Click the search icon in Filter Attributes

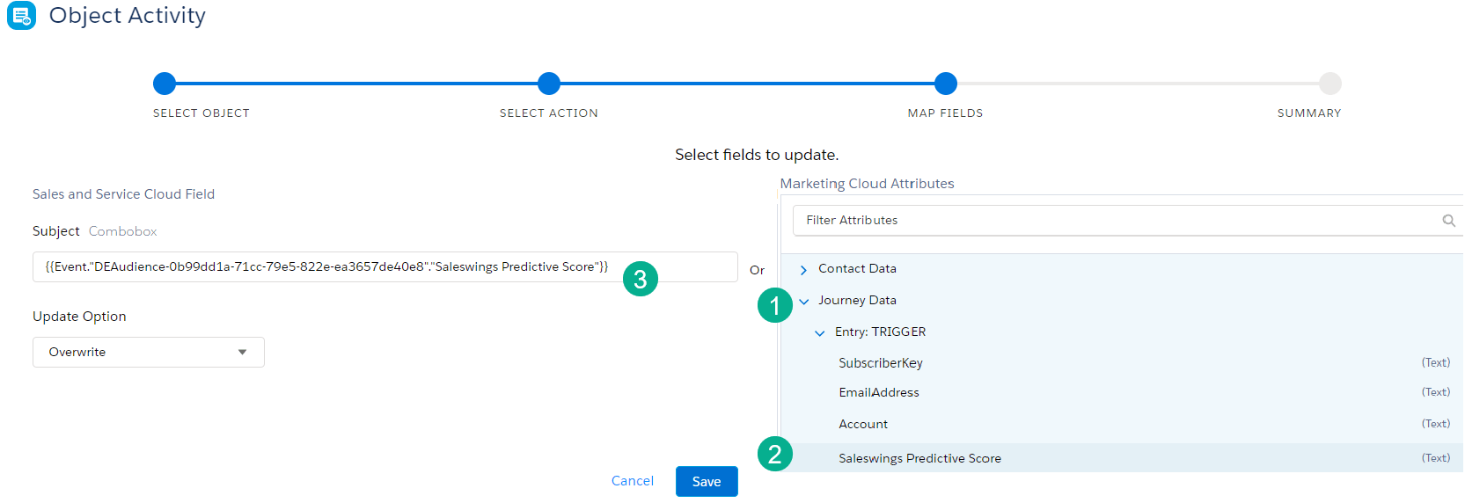1448,221
